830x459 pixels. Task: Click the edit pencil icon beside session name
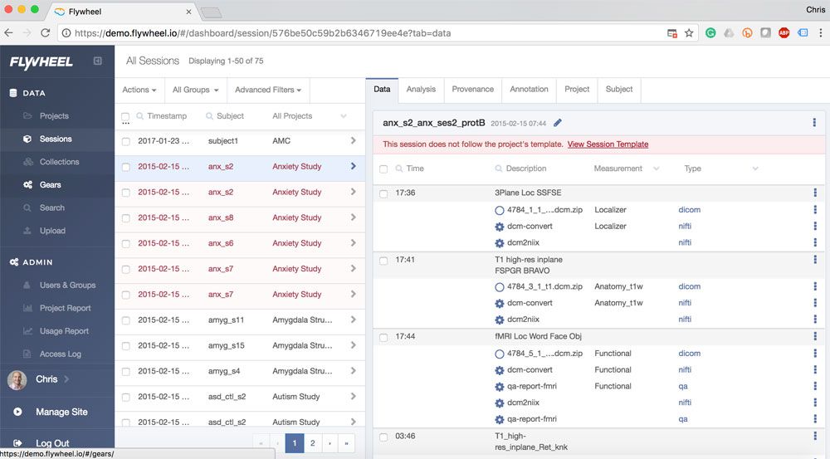pyautogui.click(x=558, y=123)
